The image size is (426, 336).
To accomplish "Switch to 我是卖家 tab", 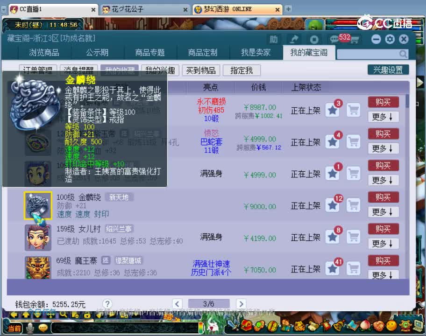I will tap(256, 52).
